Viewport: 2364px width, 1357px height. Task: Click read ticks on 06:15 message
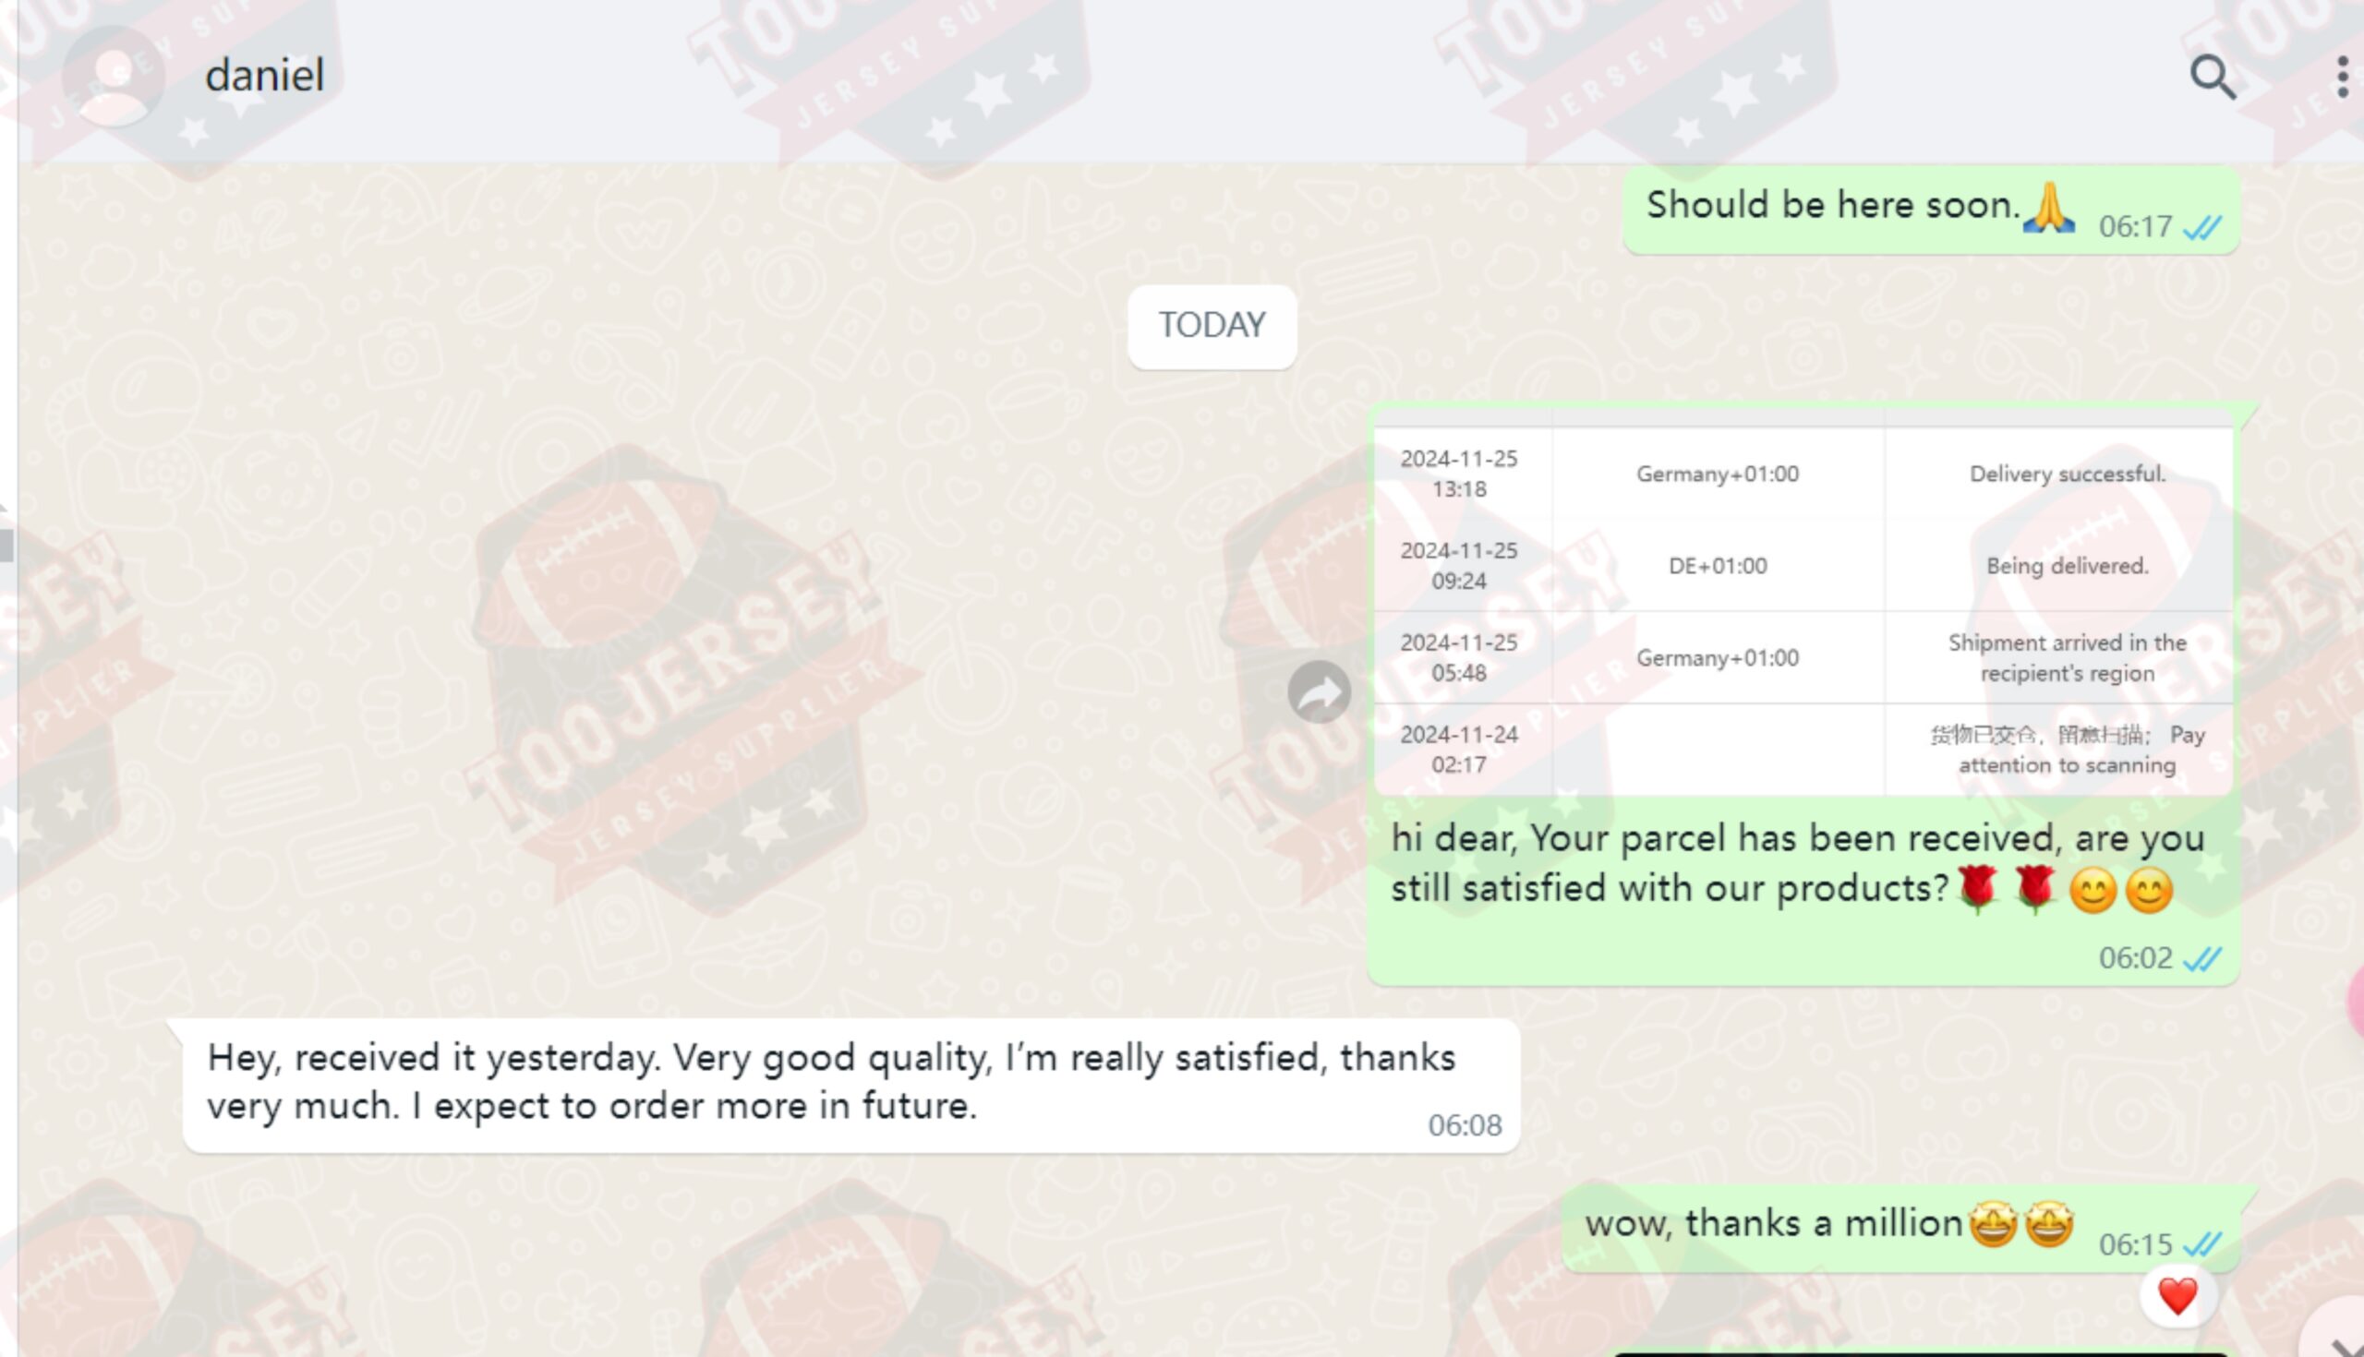[2202, 1245]
